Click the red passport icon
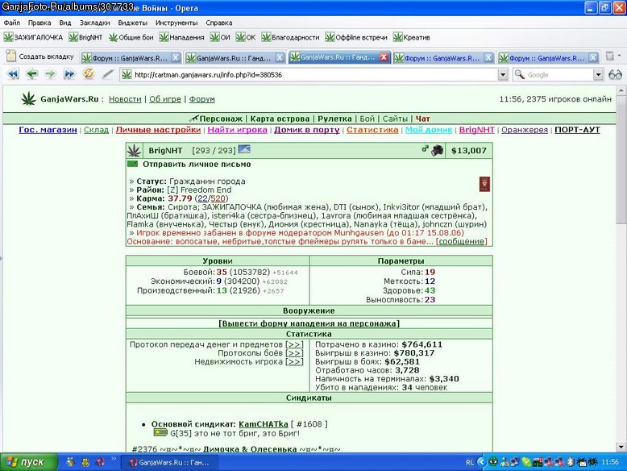This screenshot has height=471, width=627. pos(484,184)
